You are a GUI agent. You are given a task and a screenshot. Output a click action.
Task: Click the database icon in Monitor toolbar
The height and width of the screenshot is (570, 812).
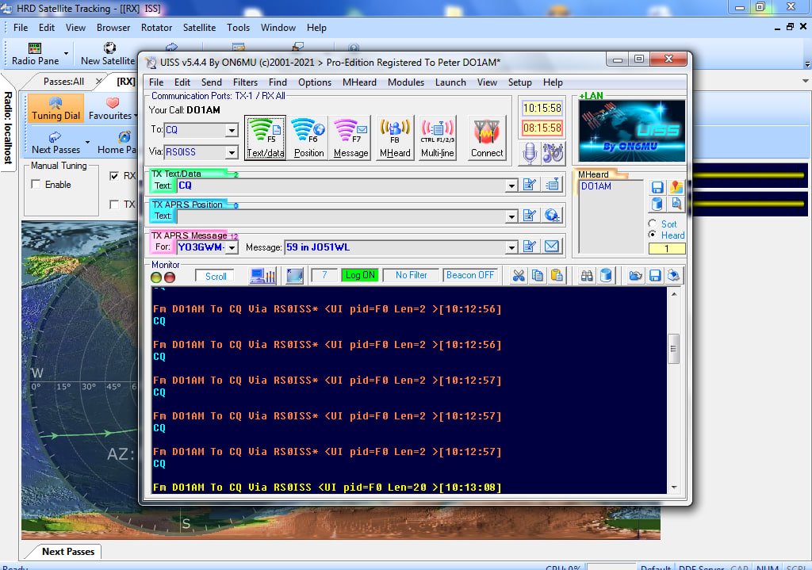[x=607, y=275]
